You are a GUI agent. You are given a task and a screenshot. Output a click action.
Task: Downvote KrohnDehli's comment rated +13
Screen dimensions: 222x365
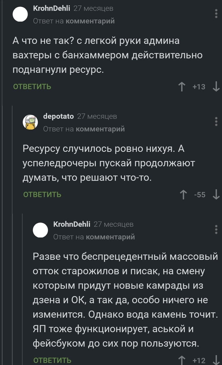click(216, 87)
